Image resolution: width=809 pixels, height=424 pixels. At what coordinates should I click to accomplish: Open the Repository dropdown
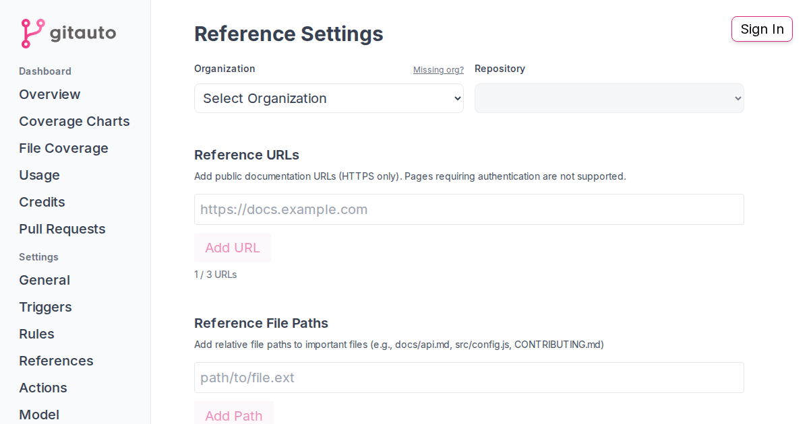609,98
